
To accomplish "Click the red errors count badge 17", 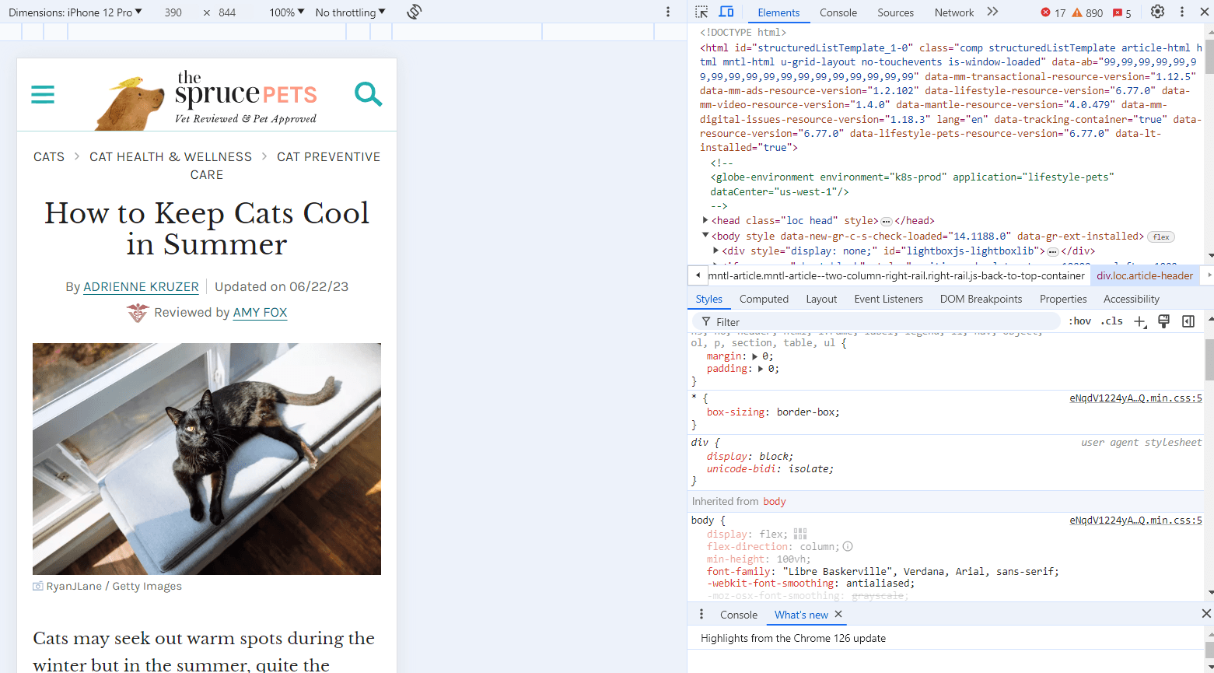I will pos(1053,12).
